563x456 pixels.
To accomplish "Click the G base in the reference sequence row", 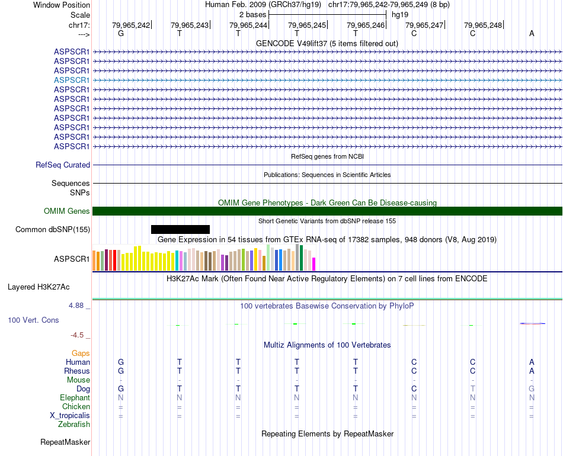I will click(x=121, y=33).
